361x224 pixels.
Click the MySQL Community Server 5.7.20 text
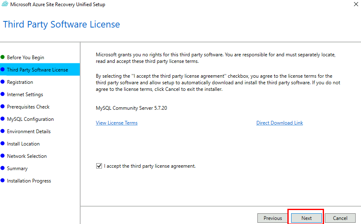pyautogui.click(x=131, y=108)
